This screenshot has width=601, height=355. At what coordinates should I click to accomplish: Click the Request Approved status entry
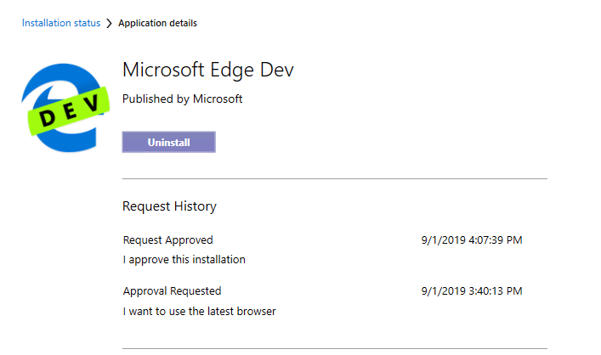click(167, 240)
